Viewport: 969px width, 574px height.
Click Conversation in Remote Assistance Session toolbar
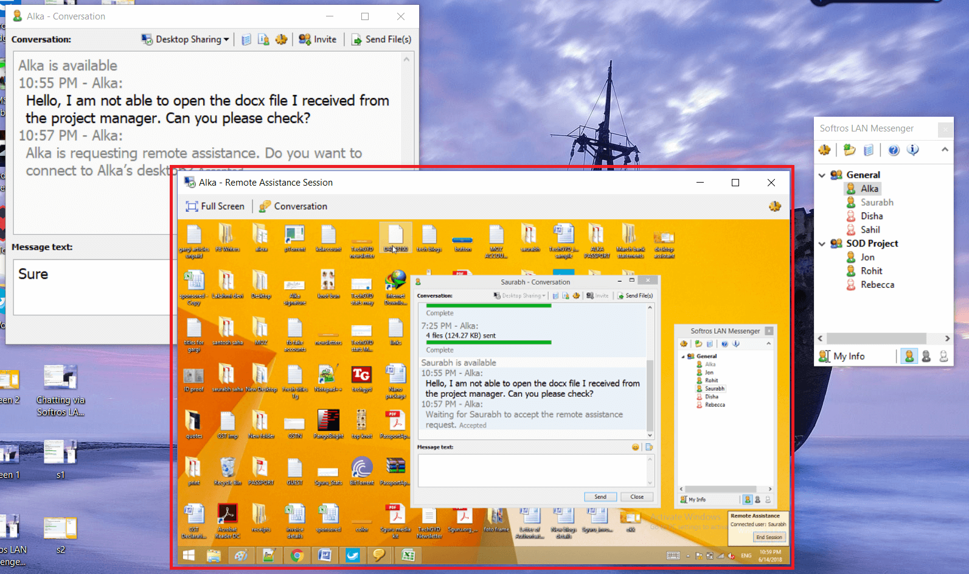(293, 206)
